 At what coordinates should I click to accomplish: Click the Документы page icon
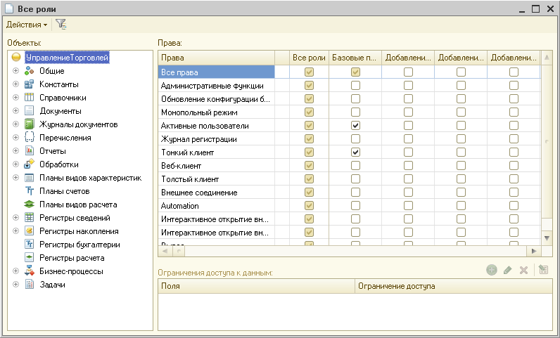pos(30,111)
